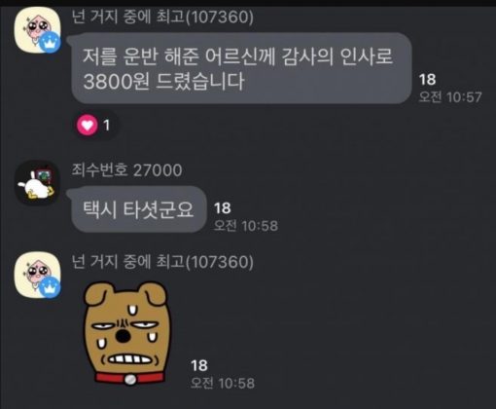Open the first Apeach profile avatar
496x409 pixels.
[38, 29]
